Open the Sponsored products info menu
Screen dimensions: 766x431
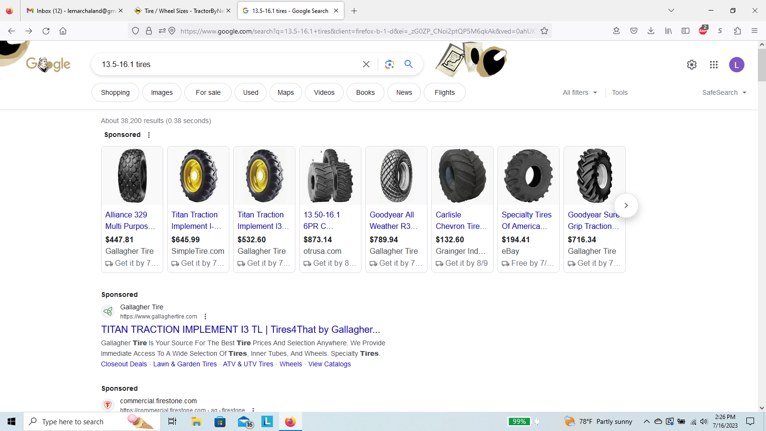149,135
